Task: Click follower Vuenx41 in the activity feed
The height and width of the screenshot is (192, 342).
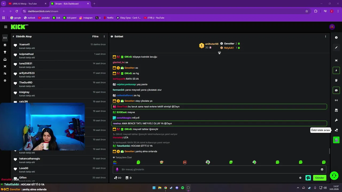Action: (x=24, y=45)
